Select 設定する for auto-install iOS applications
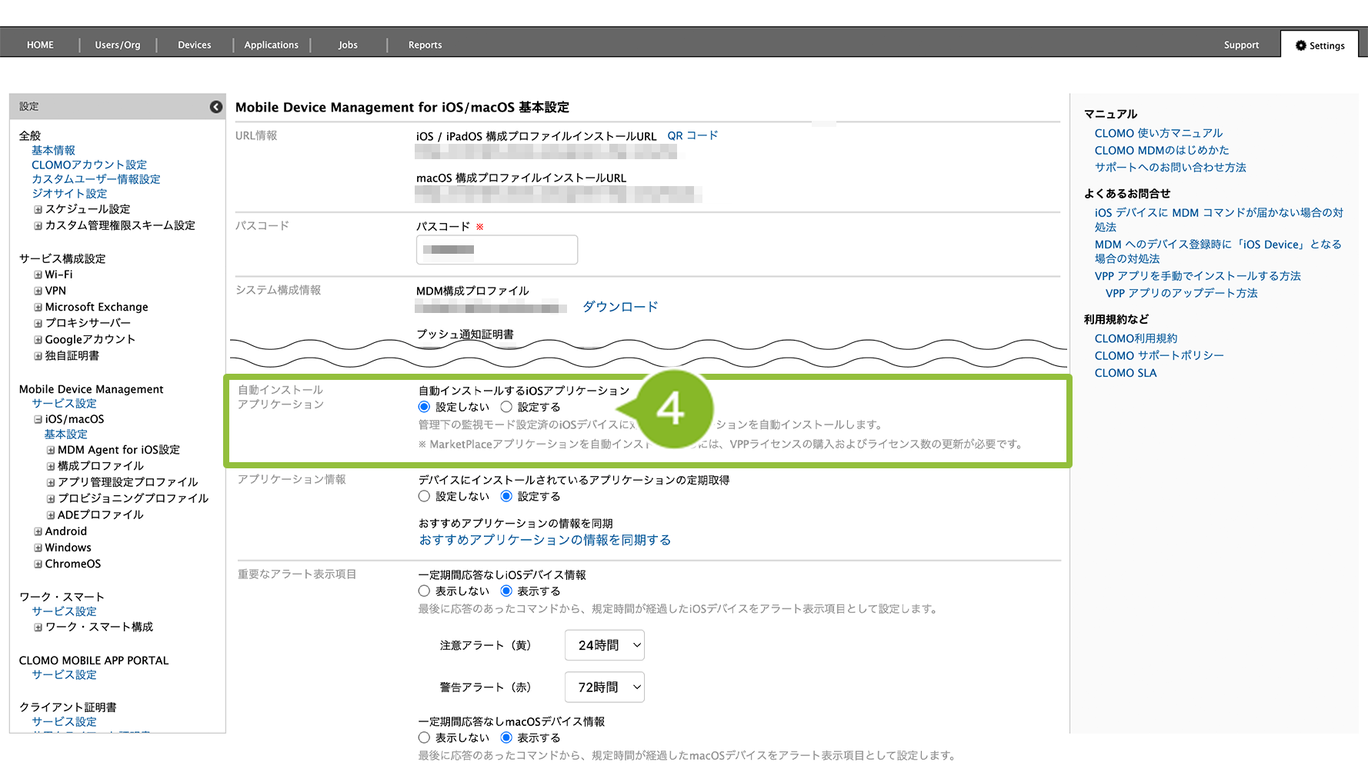Image resolution: width=1368 pixels, height=769 pixels. click(506, 407)
